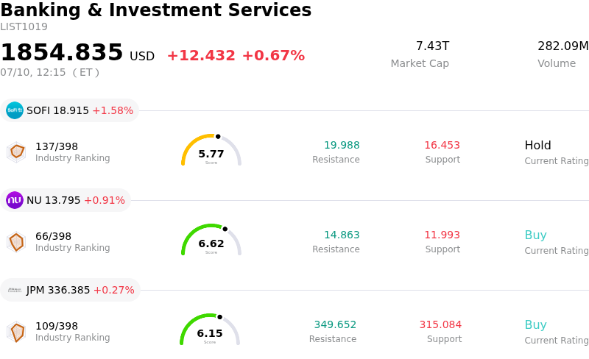This screenshot has width=589, height=359.
Task: Click the JPM 6.15 score gauge
Action: [x=210, y=330]
